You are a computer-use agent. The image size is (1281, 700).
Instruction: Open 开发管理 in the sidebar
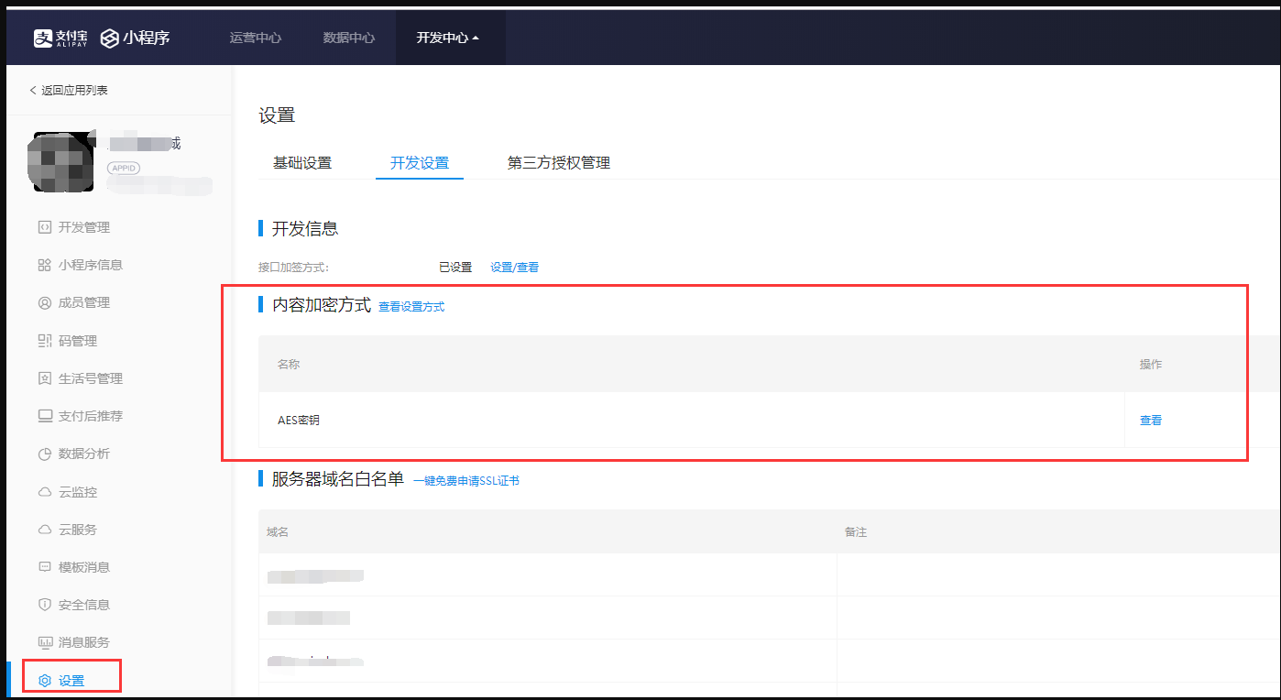[84, 227]
